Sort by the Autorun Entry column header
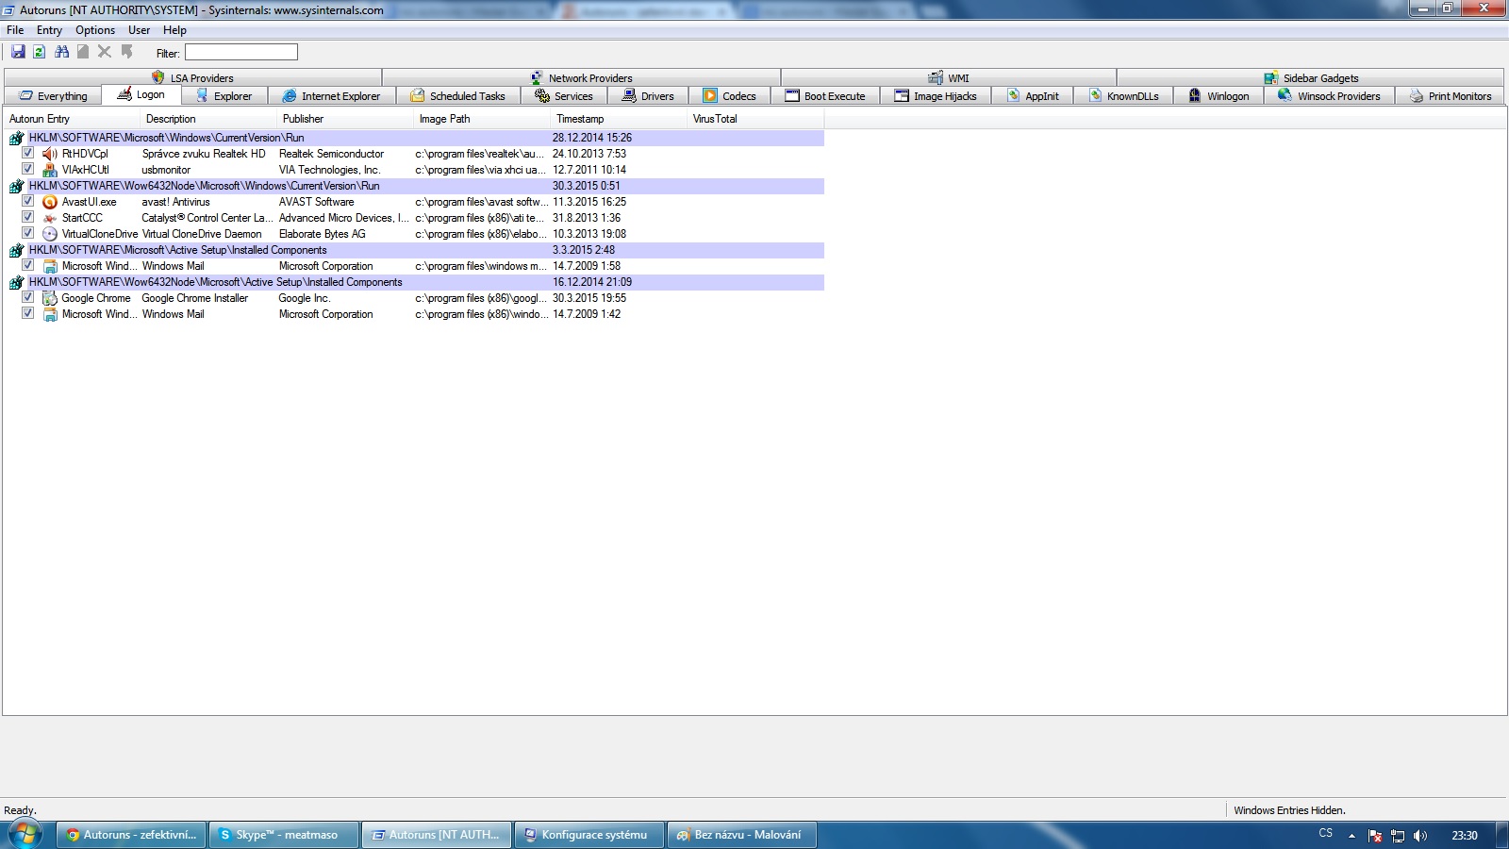This screenshot has width=1509, height=849. pyautogui.click(x=73, y=119)
